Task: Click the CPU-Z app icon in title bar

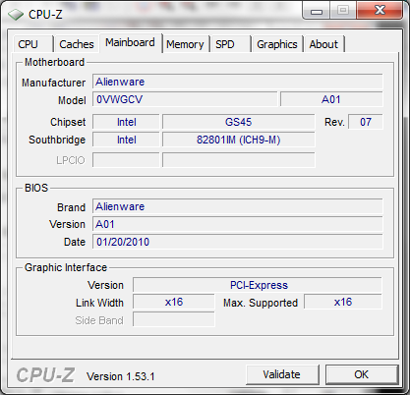Action: coord(16,15)
